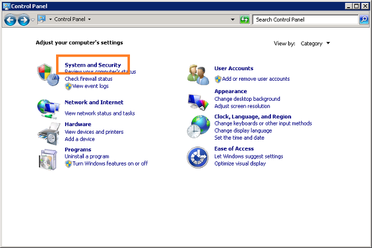372x248 pixels.
Task: Maximize the Control Panel window
Action: (356, 6)
